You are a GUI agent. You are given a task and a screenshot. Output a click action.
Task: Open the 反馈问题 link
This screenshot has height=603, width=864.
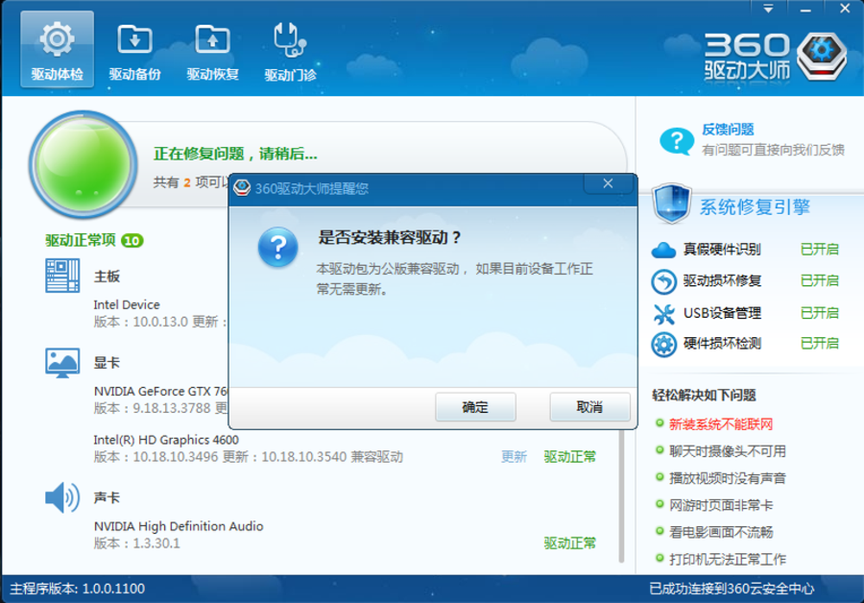[x=727, y=130]
